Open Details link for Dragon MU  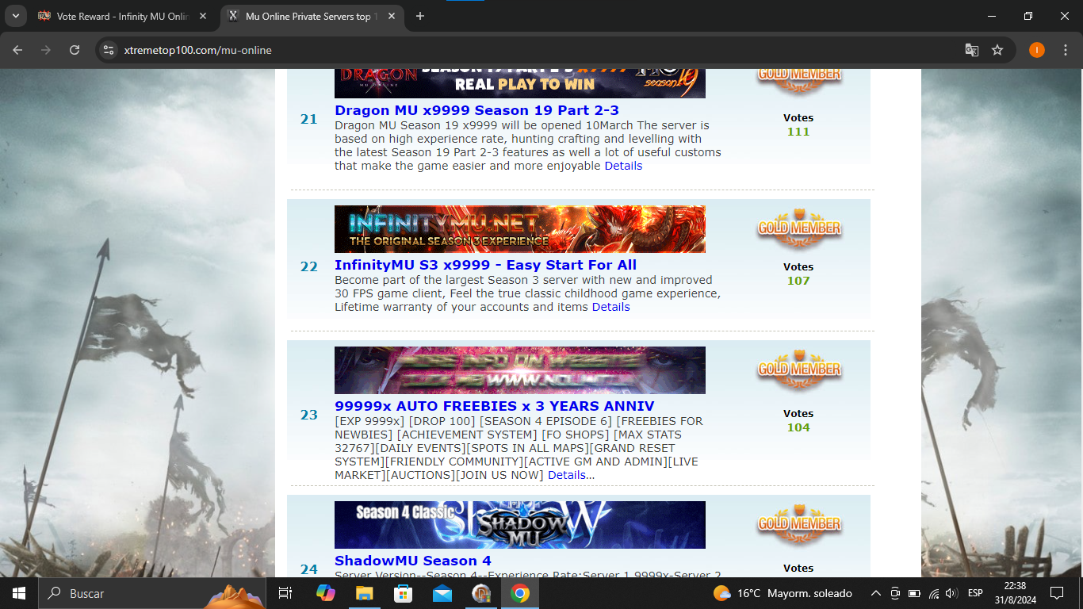pyautogui.click(x=623, y=166)
